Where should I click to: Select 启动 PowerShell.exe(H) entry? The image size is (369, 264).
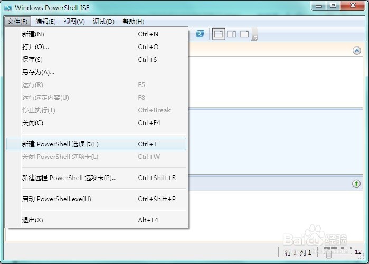[96, 199]
